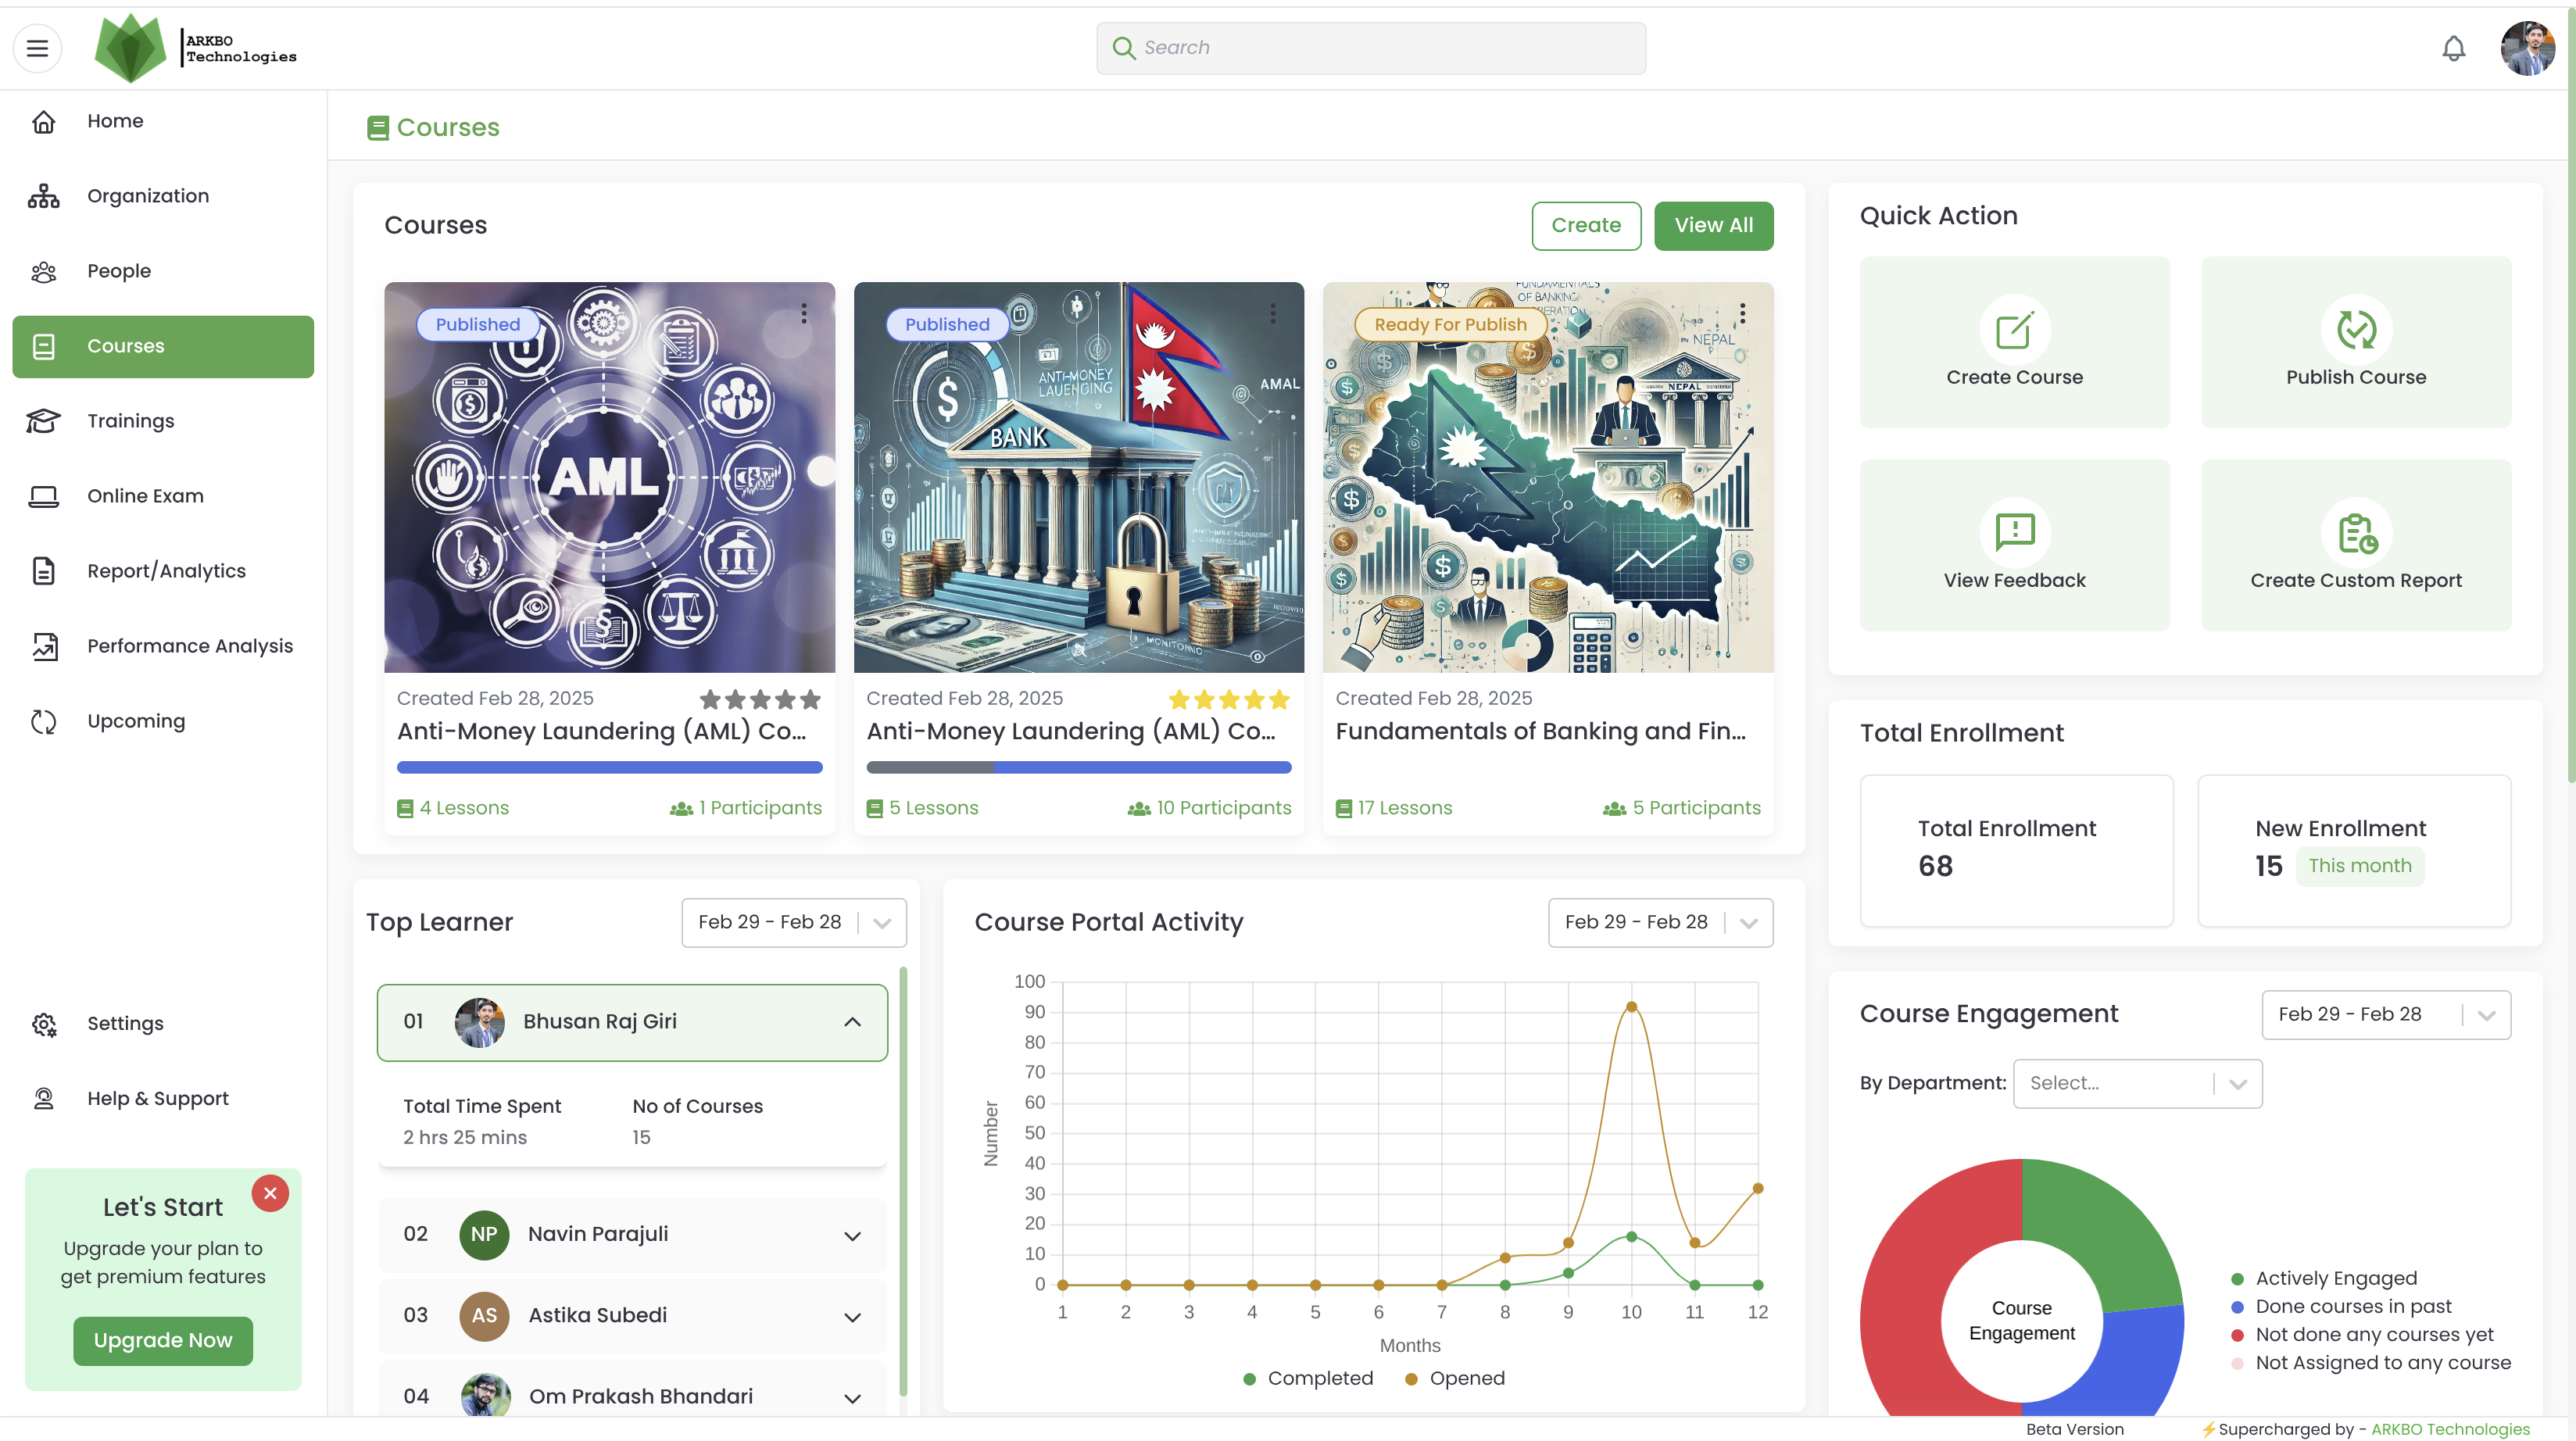This screenshot has width=2576, height=1441.
Task: Click the View All courses button
Action: 1713,226
